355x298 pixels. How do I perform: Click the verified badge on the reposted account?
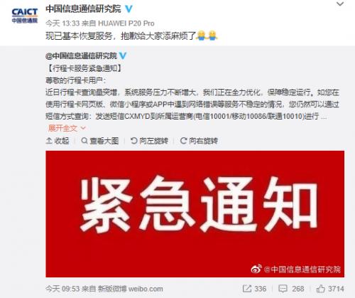[x=123, y=55]
